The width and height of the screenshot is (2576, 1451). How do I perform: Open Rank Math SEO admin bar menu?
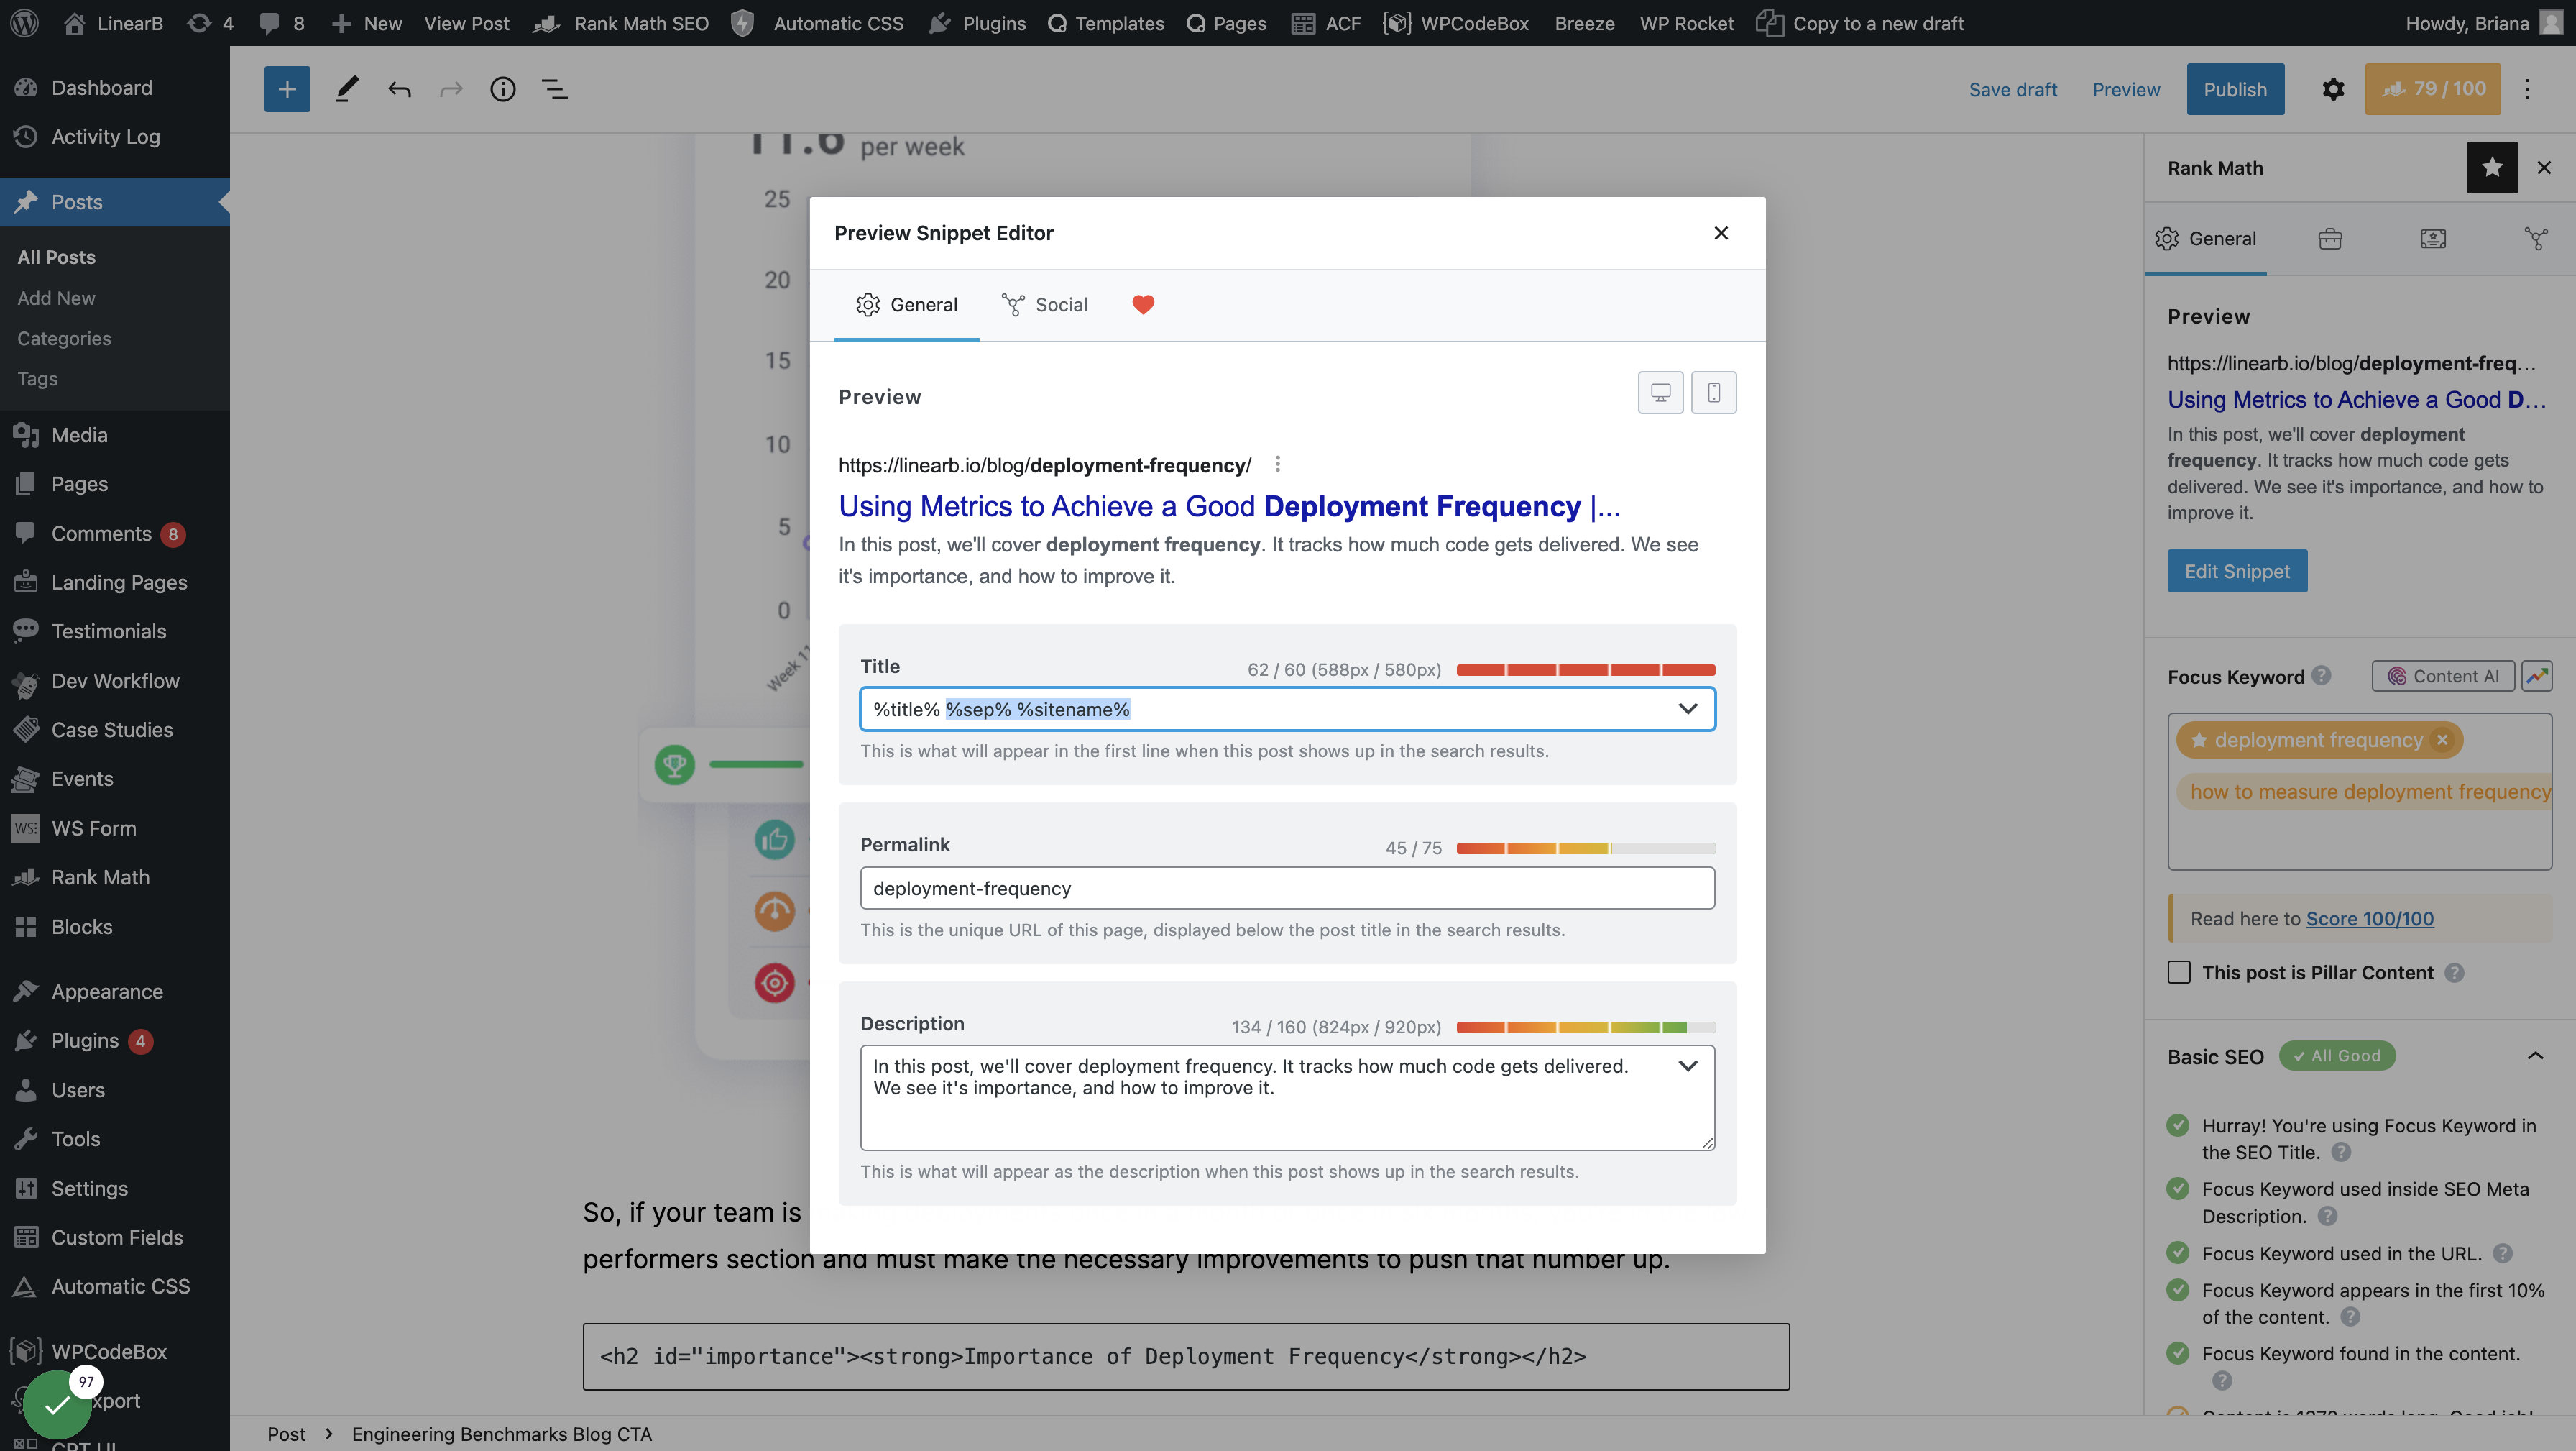(x=621, y=22)
